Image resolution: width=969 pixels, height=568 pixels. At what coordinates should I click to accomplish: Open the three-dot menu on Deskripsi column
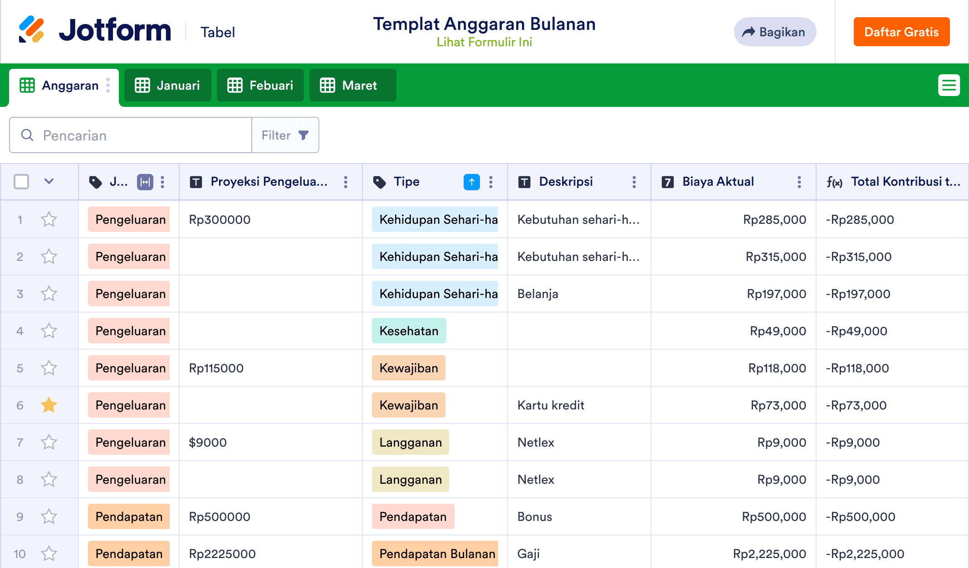[634, 182]
